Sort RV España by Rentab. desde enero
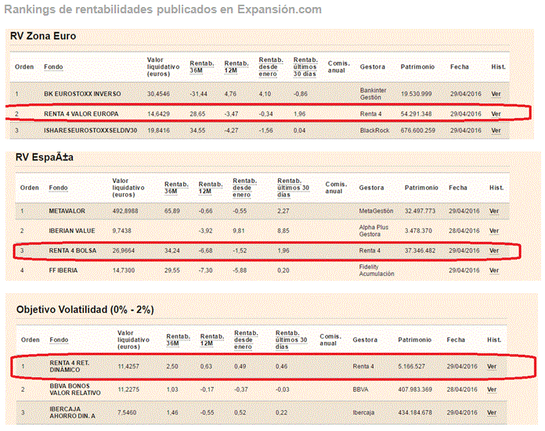This screenshot has height=431, width=545. coord(244,188)
